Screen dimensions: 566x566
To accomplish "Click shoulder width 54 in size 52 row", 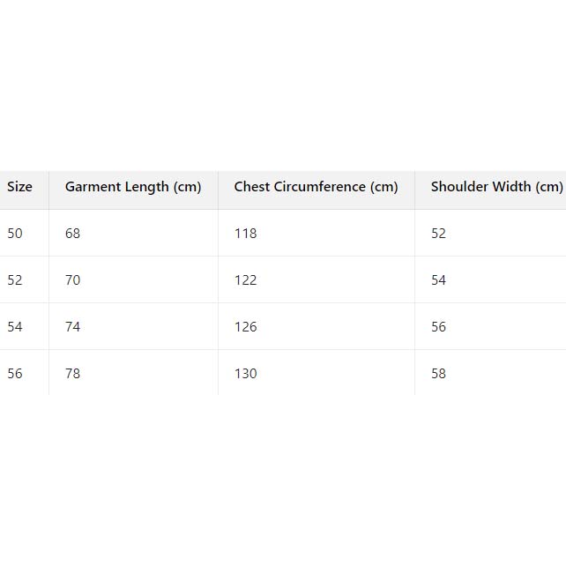I will point(438,280).
